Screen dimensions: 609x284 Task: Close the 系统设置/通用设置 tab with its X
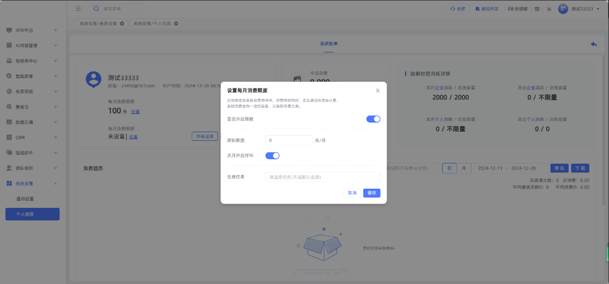tap(122, 24)
